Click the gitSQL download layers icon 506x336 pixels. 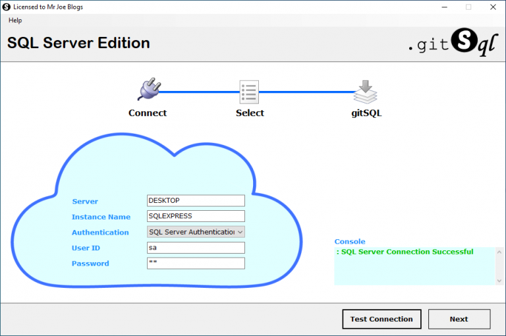click(365, 92)
